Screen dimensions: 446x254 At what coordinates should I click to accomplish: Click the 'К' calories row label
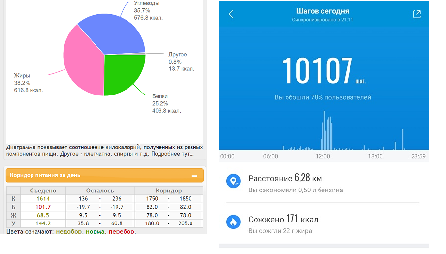(x=13, y=199)
